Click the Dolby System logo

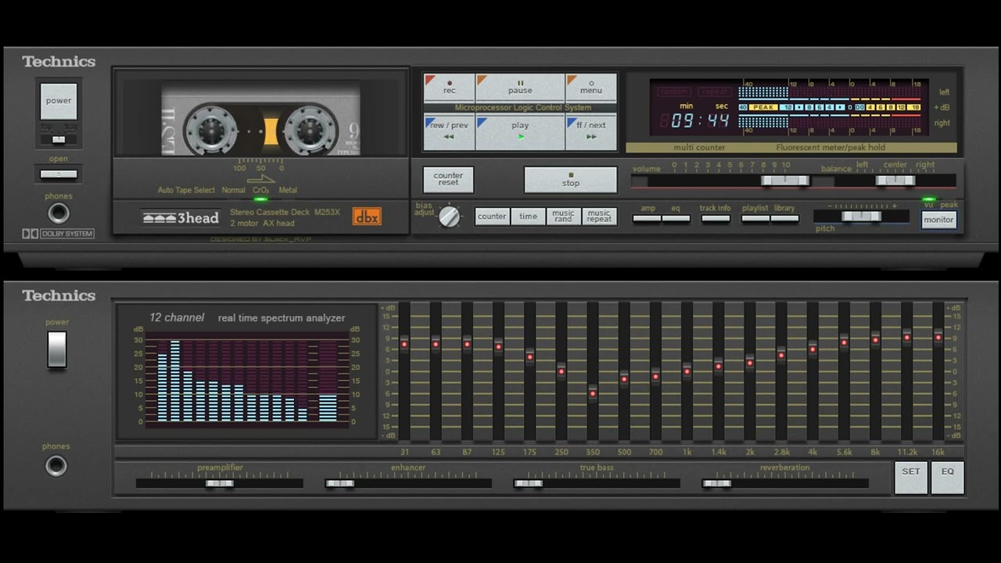point(58,234)
